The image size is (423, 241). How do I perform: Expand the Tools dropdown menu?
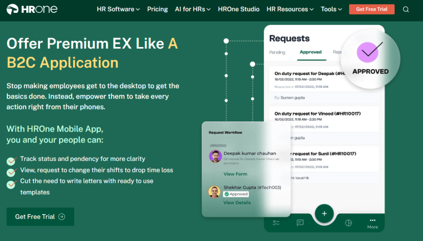point(331,9)
